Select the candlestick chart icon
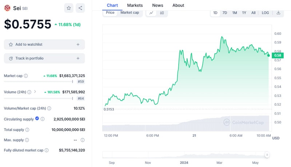 [162, 13]
